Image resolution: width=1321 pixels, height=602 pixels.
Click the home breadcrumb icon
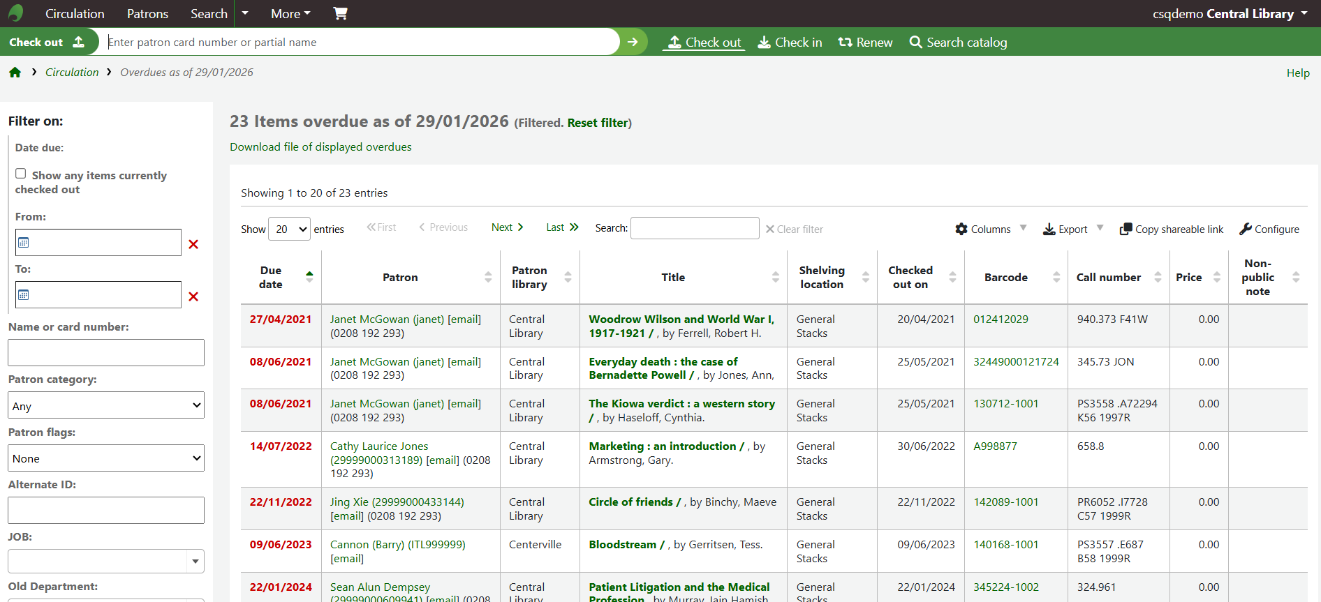point(15,73)
